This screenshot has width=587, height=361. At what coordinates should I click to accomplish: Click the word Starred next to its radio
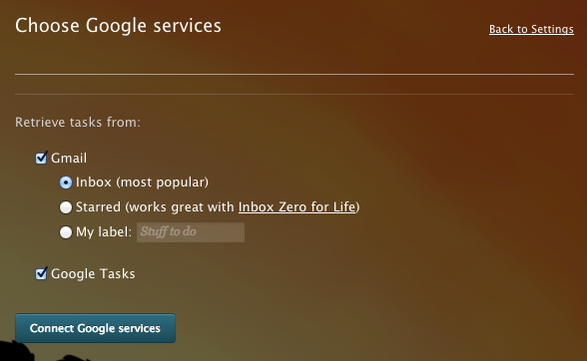[98, 206]
